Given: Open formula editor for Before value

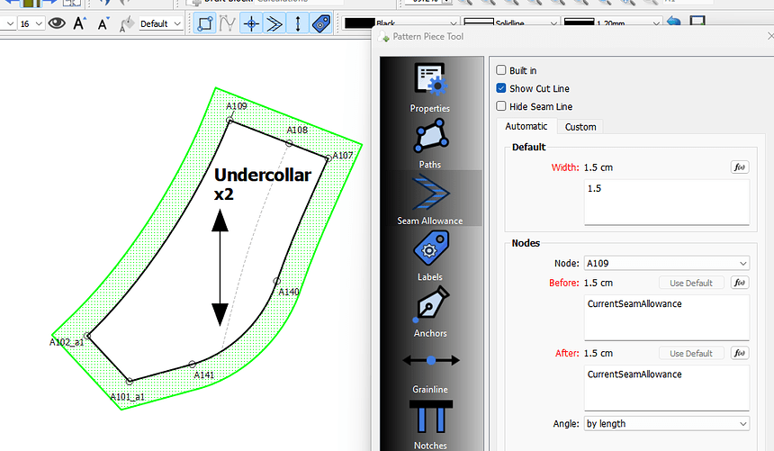Looking at the screenshot, I should pyautogui.click(x=740, y=283).
